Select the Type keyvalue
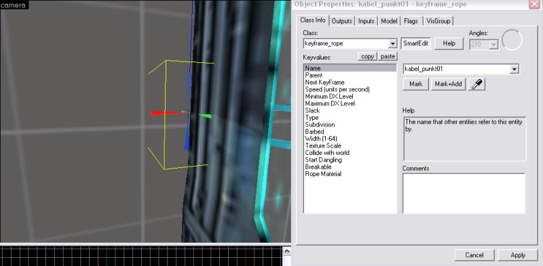 [350, 118]
